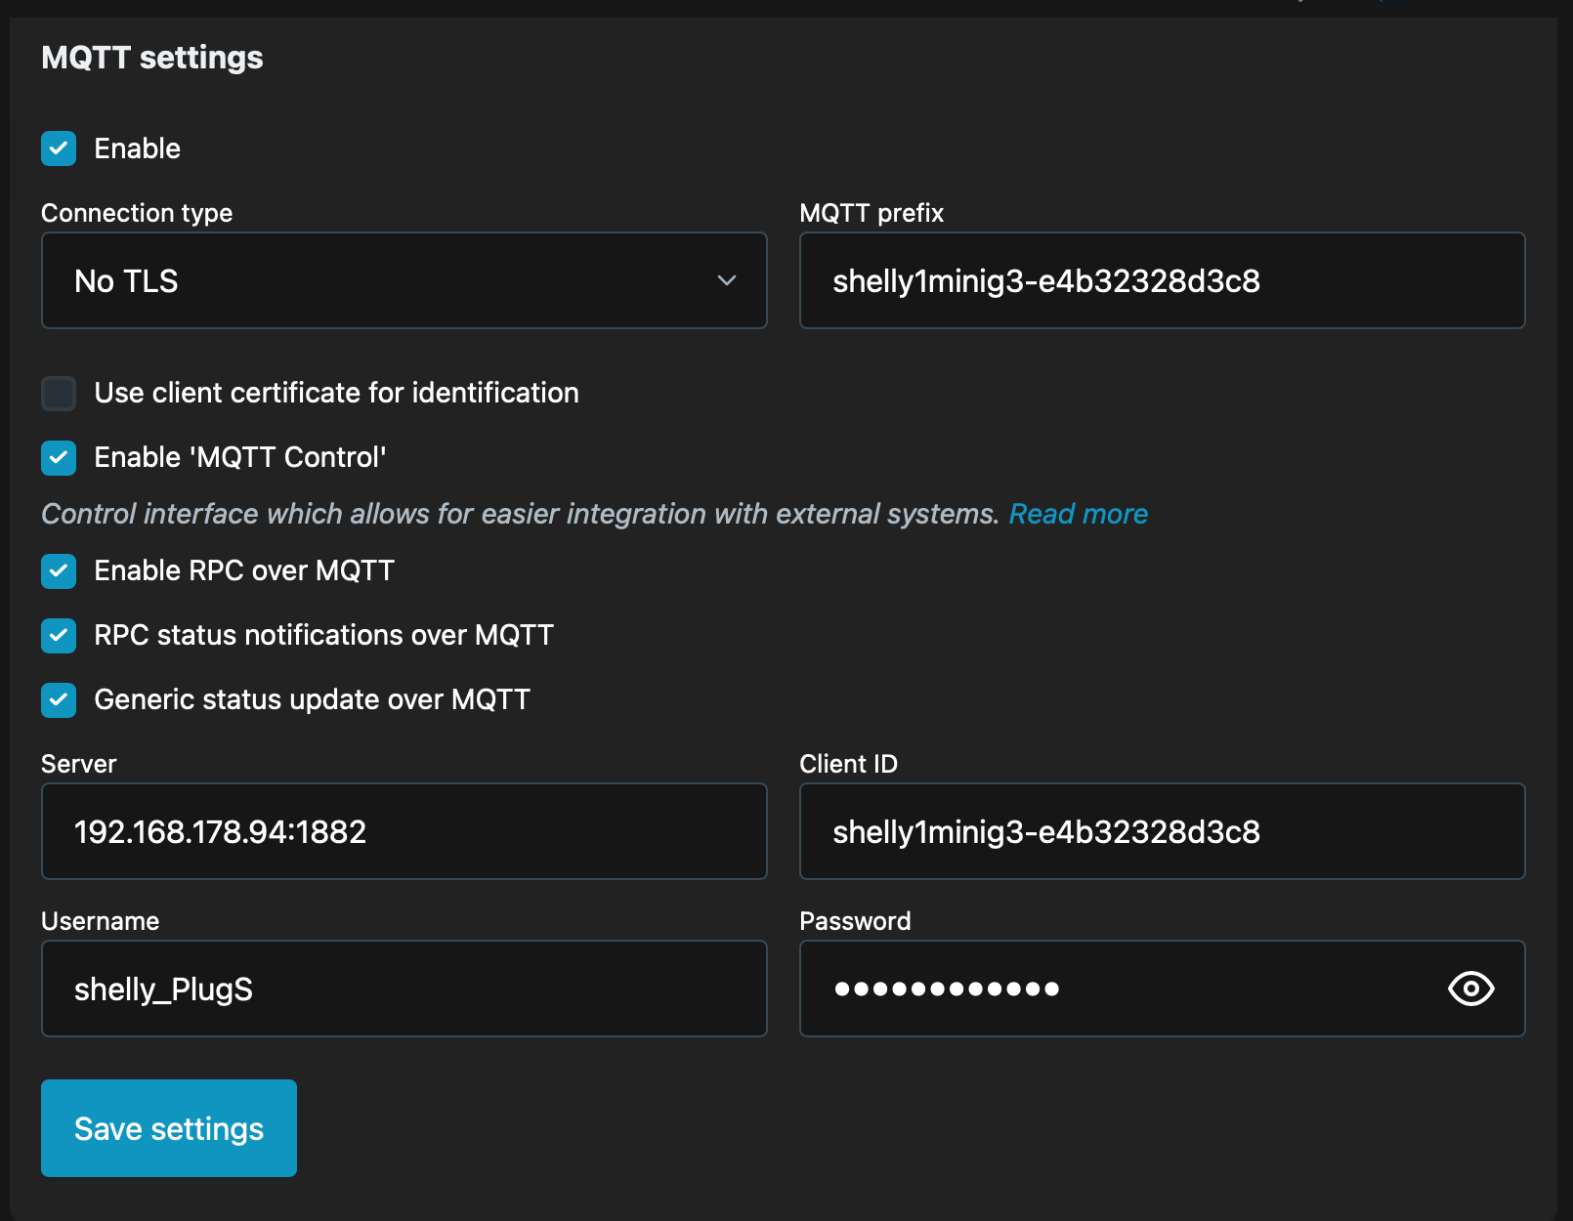Untick the top 'Enable' MQTT checkbox
The height and width of the screenshot is (1221, 1573).
click(x=59, y=148)
